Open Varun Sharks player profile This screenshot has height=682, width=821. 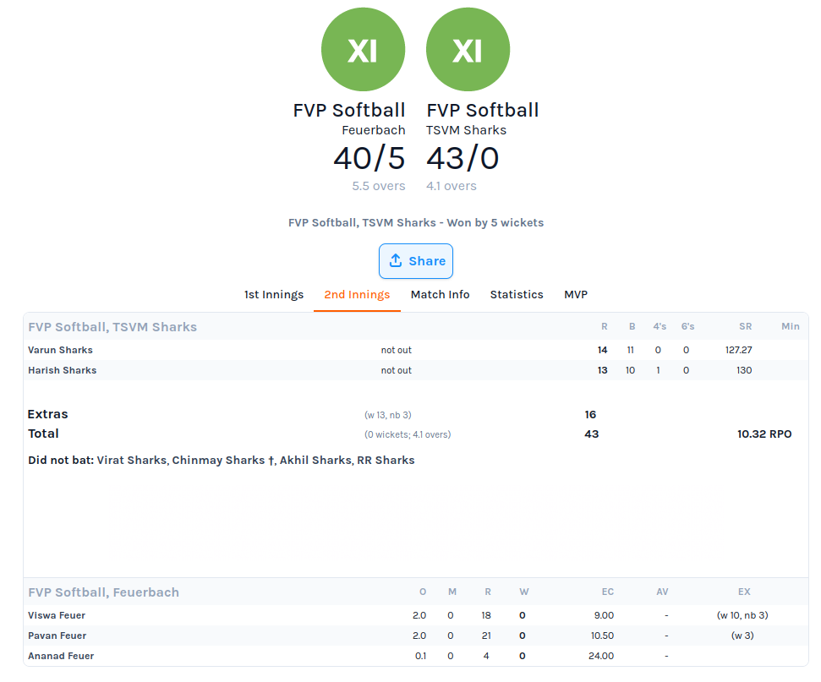60,350
